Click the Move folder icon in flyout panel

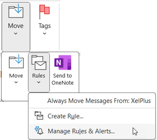pos(16,61)
